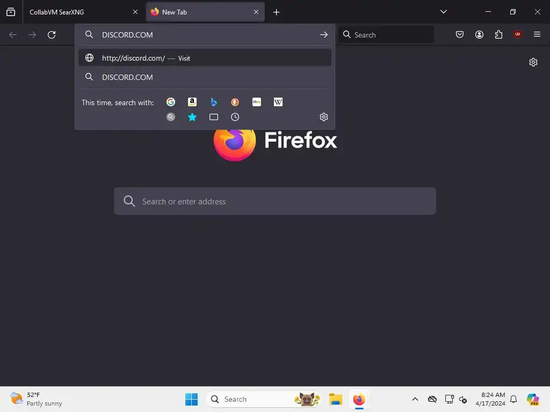
Task: Search this time with Bing
Action: click(x=214, y=102)
